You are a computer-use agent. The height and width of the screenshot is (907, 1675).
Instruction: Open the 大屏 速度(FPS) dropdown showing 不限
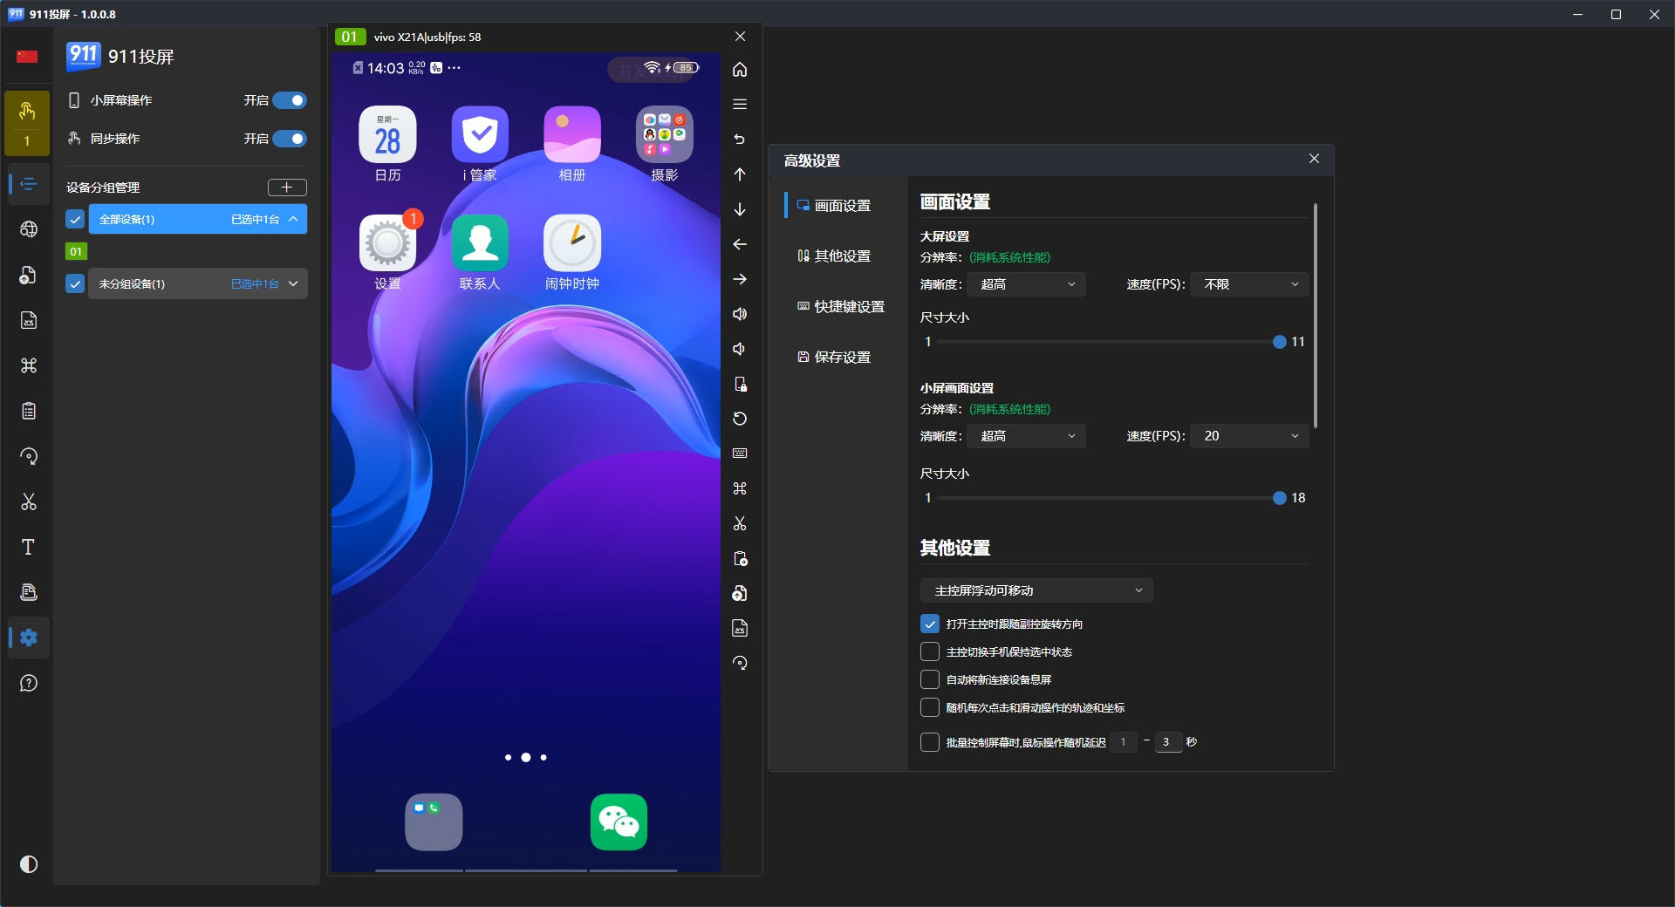[x=1249, y=284]
